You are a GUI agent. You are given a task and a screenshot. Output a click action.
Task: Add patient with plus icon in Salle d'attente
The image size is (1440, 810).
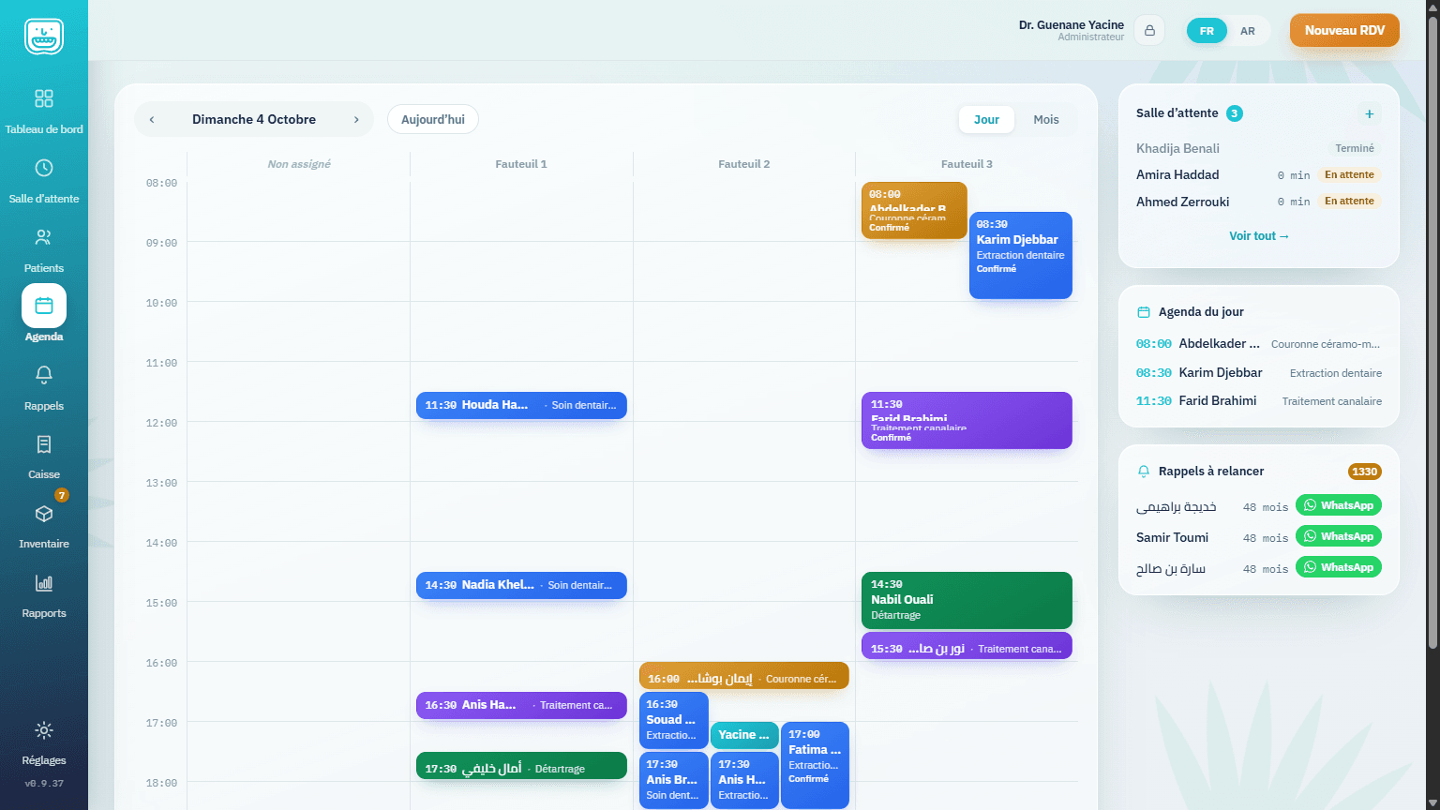(1370, 113)
